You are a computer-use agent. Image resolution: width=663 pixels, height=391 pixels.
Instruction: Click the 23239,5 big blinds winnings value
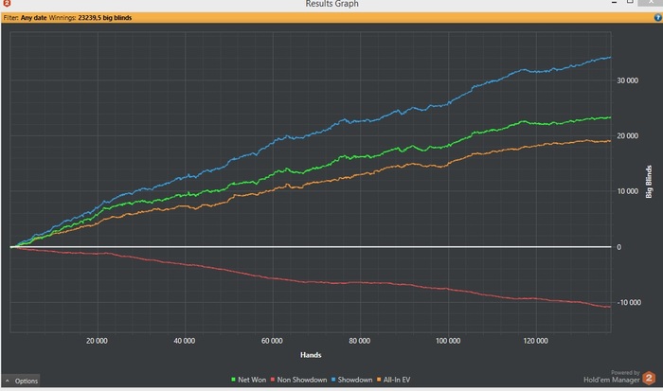tap(105, 18)
